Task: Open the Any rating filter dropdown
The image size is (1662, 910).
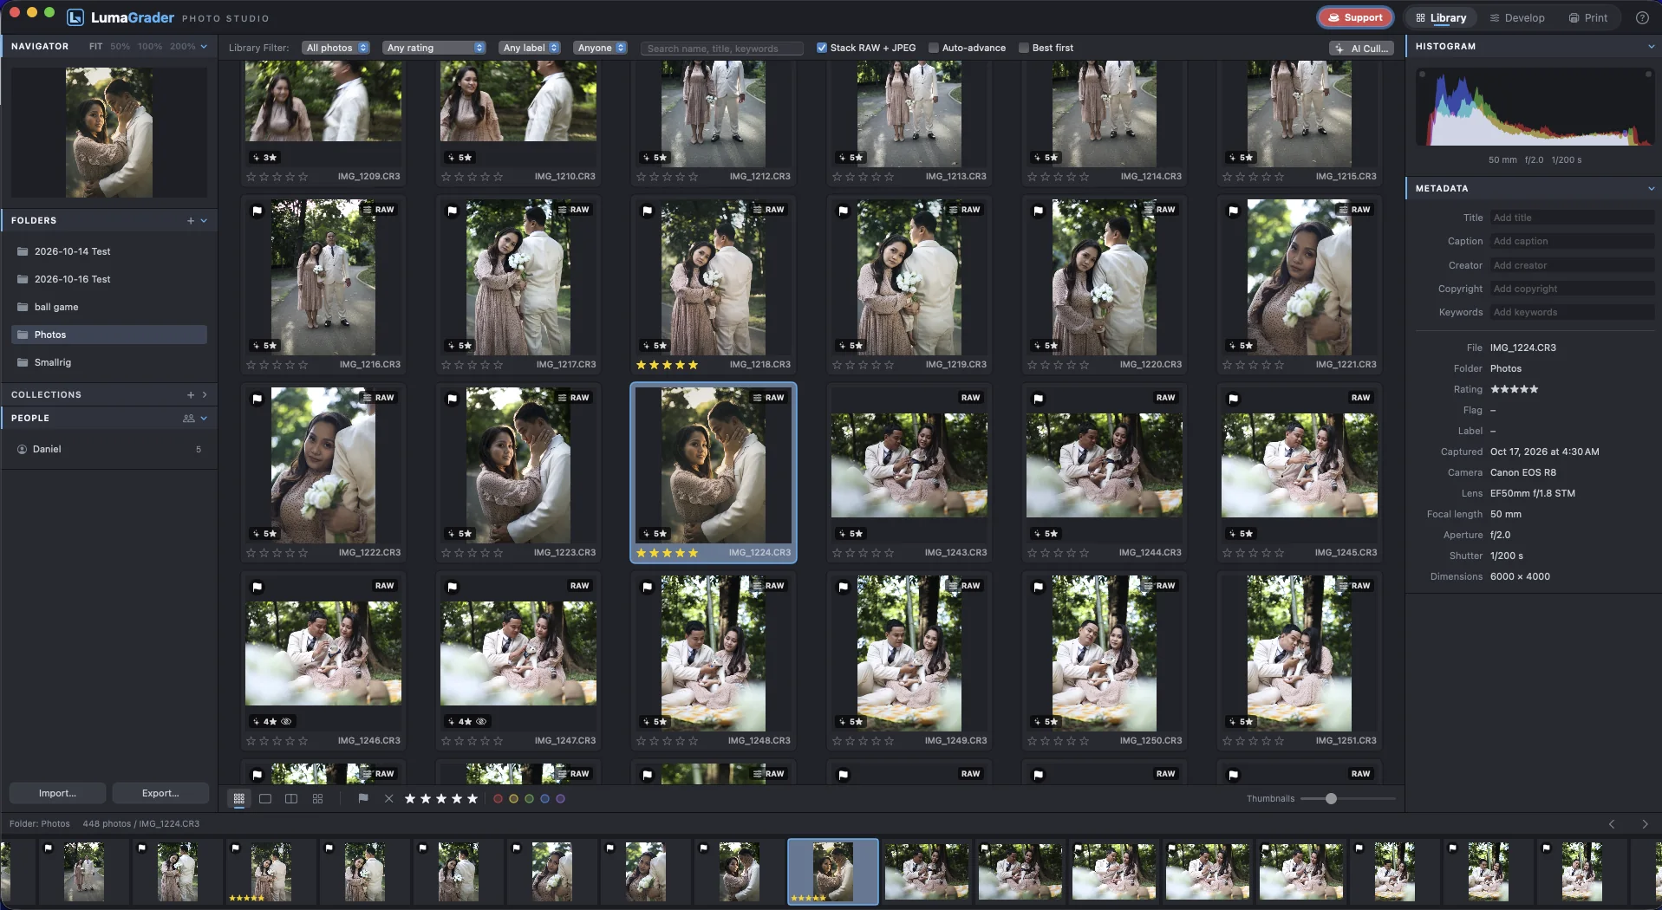Action: (434, 48)
